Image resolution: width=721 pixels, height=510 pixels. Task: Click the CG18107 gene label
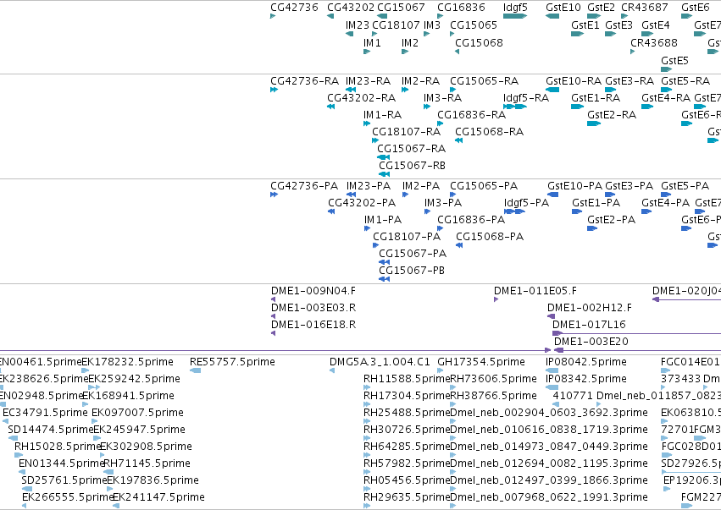[x=396, y=25]
